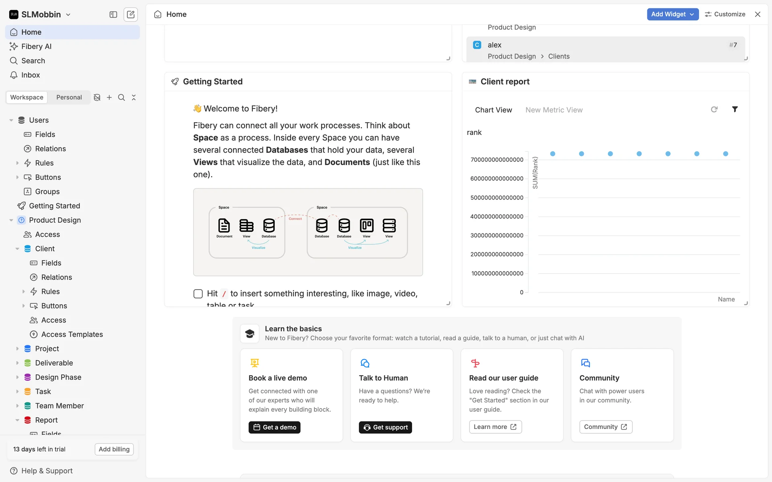Click the collapse-all icon in sidebar
The height and width of the screenshot is (482, 772).
pyautogui.click(x=134, y=97)
